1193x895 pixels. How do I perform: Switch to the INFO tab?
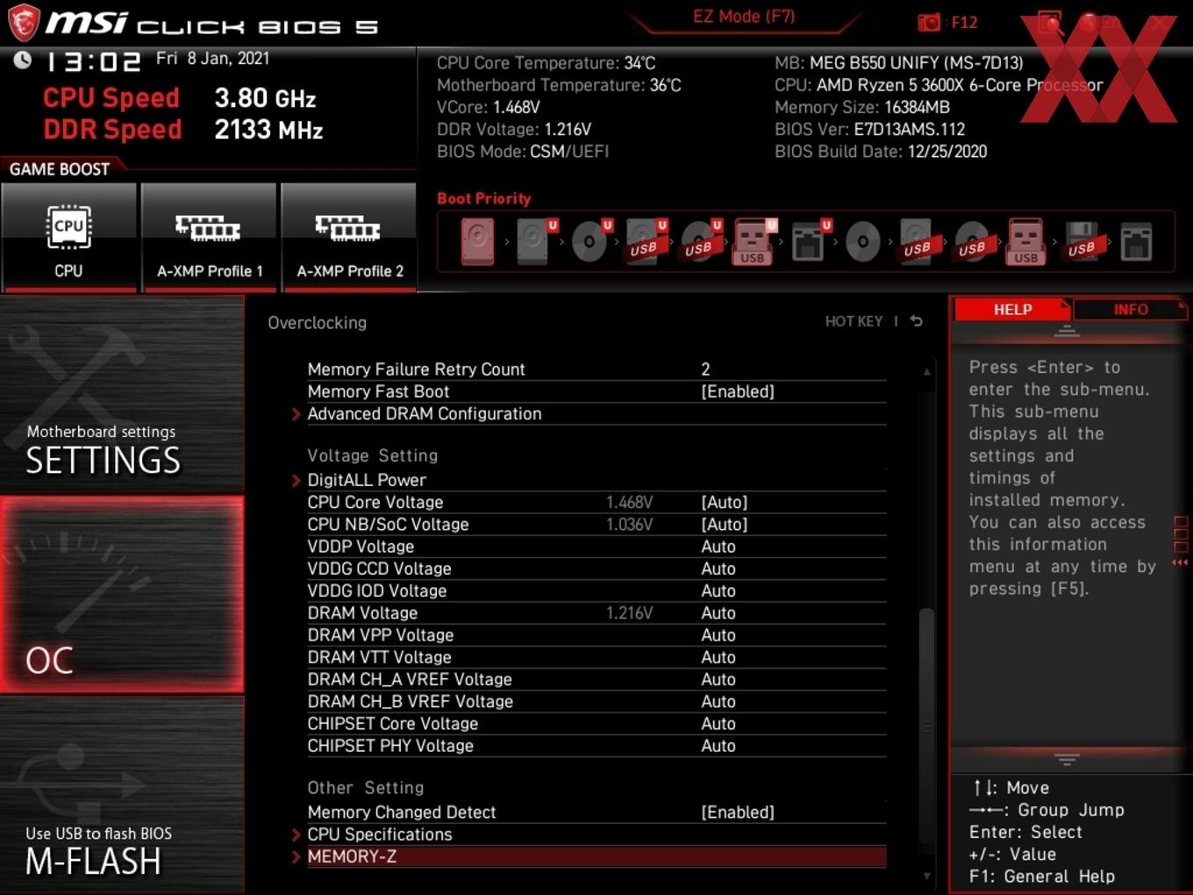[x=1130, y=309]
